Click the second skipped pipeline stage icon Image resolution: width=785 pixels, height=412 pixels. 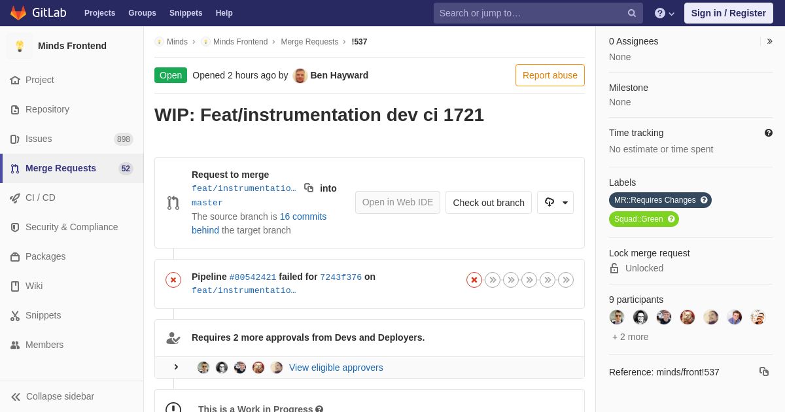(x=511, y=280)
